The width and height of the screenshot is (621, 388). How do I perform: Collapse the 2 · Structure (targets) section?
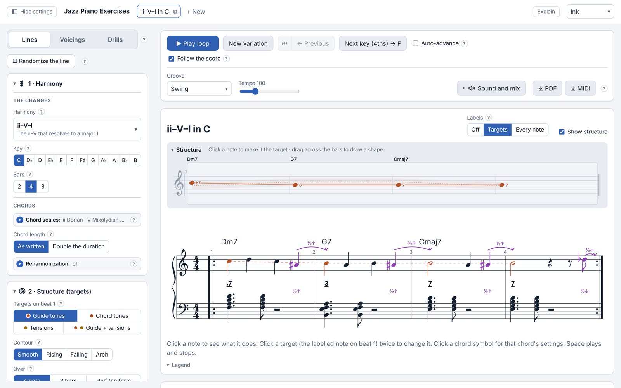pos(15,291)
